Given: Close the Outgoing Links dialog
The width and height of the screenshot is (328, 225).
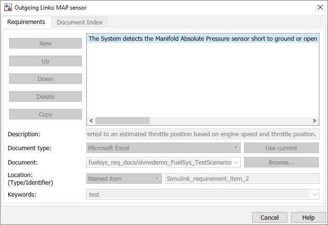Looking at the screenshot, I should pos(320,7).
